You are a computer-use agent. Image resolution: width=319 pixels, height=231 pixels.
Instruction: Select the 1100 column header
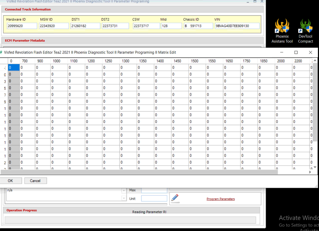pos(76,61)
